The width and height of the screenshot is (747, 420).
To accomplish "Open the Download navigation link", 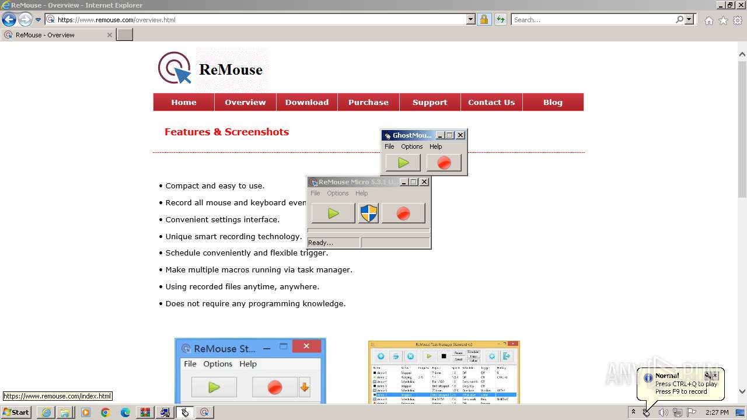I will [307, 102].
